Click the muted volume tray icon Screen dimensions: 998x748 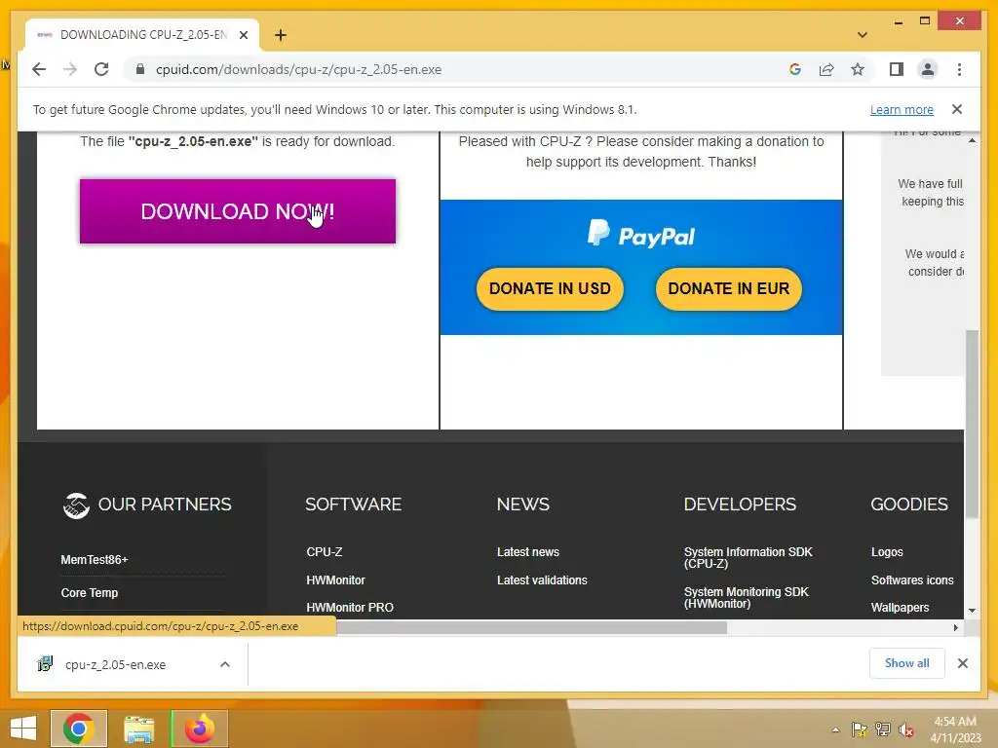(906, 729)
